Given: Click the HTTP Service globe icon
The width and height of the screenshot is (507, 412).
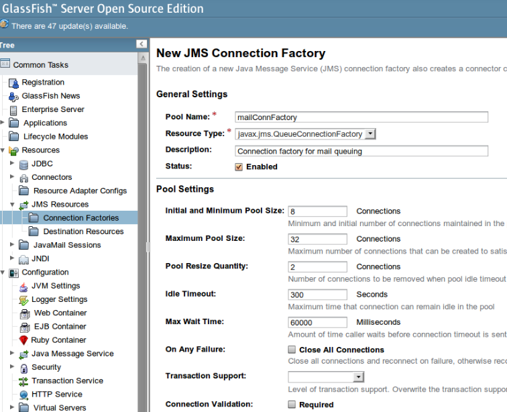Looking at the screenshot, I should pyautogui.click(x=24, y=395).
